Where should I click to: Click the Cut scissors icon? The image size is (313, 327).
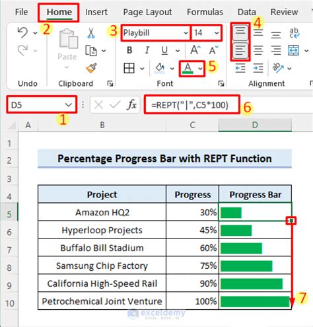coord(90,33)
